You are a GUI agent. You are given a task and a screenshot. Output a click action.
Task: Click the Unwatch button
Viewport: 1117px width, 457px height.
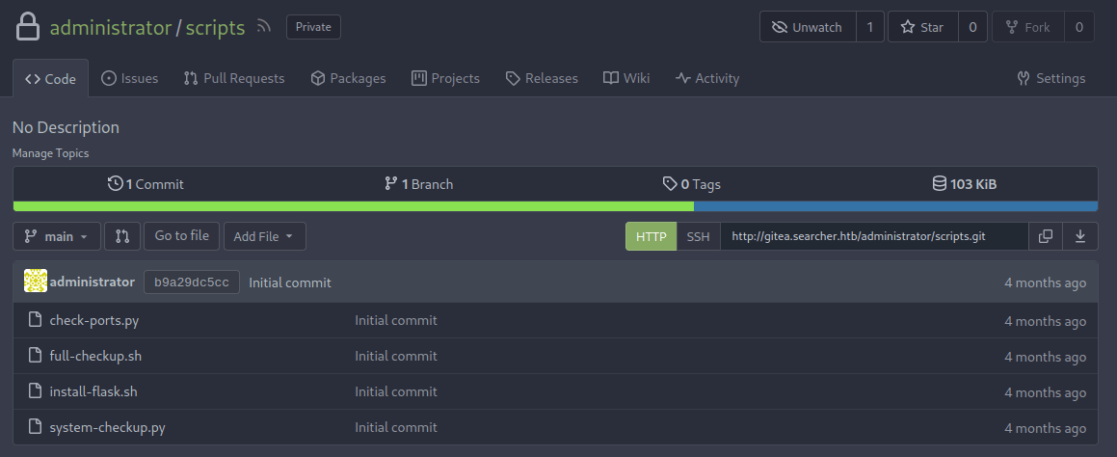807,27
